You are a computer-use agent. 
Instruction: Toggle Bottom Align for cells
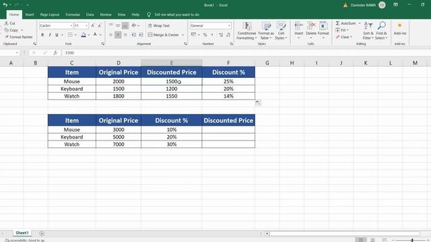click(125, 26)
